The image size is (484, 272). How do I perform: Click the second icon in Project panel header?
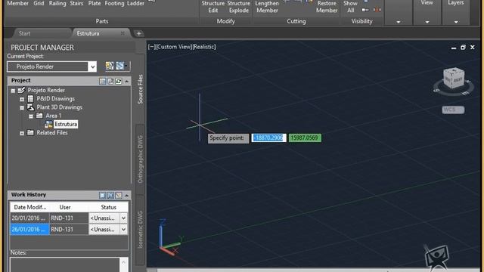(110, 81)
